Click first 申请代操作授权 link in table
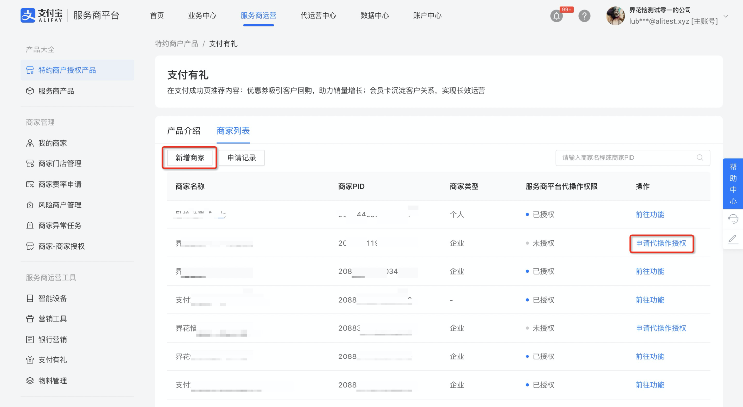Viewport: 743px width, 407px height. (x=661, y=243)
